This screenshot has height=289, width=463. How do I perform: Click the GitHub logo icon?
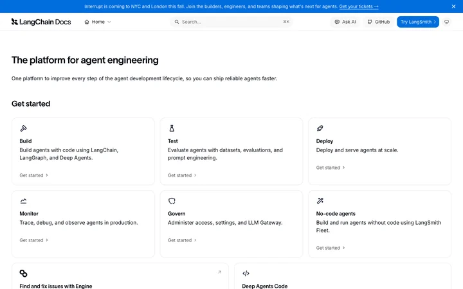pyautogui.click(x=370, y=22)
